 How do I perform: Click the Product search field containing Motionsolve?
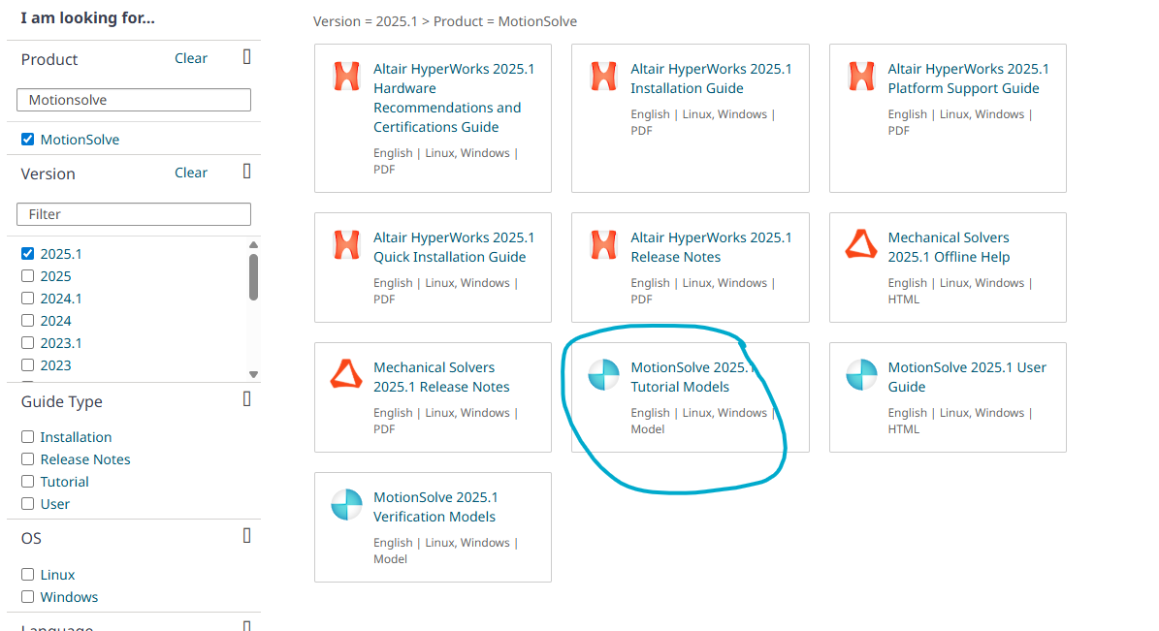(134, 100)
